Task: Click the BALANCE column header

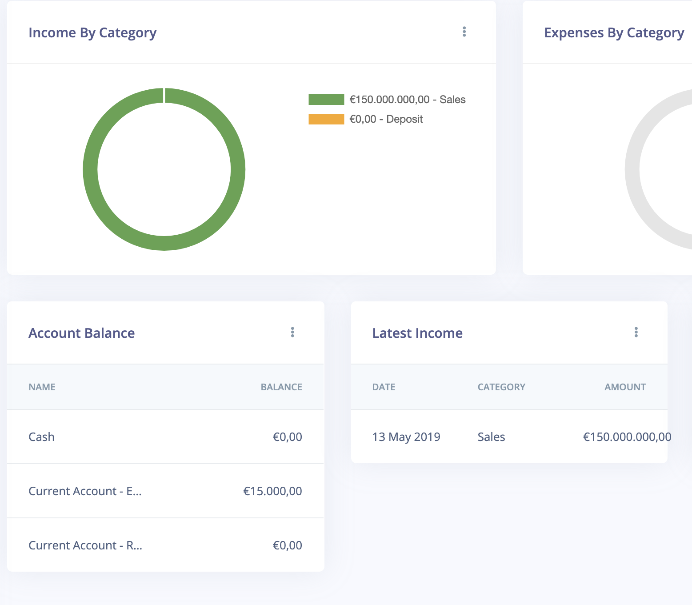Action: coord(281,387)
